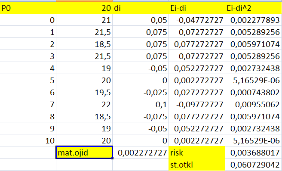
Task: Select the 19 cell in row 4
Action: tap(84, 68)
